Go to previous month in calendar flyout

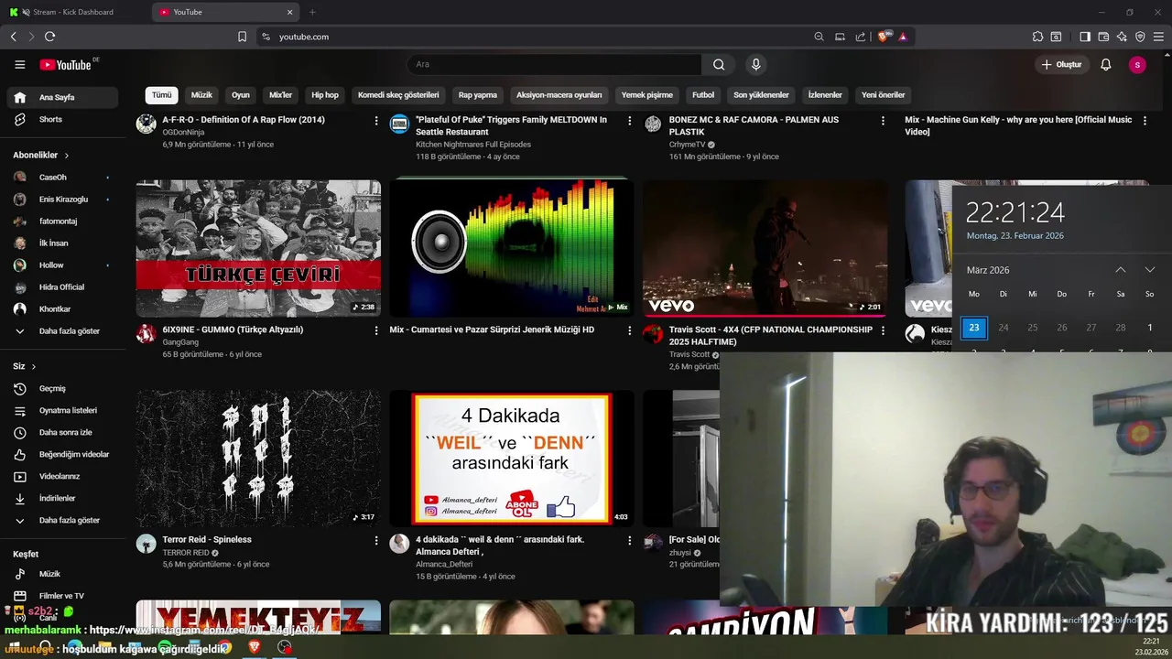click(1120, 270)
